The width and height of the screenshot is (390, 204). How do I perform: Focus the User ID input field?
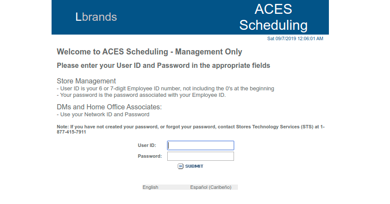coord(201,146)
